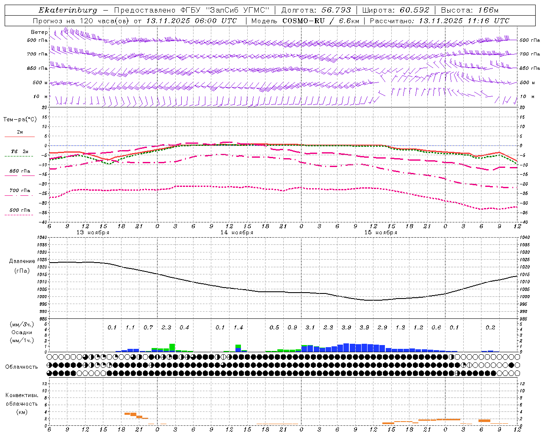The height and width of the screenshot is (433, 542).
Task: Click the 0.4 precipitation total
Action: coord(184,328)
